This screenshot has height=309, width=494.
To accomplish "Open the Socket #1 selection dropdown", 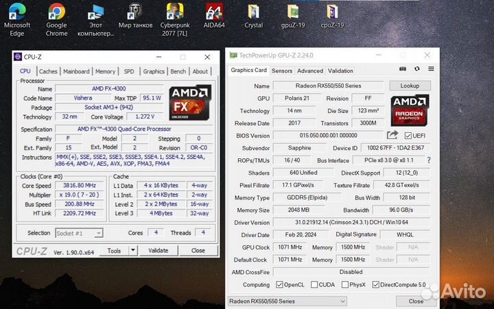I will coord(79,233).
